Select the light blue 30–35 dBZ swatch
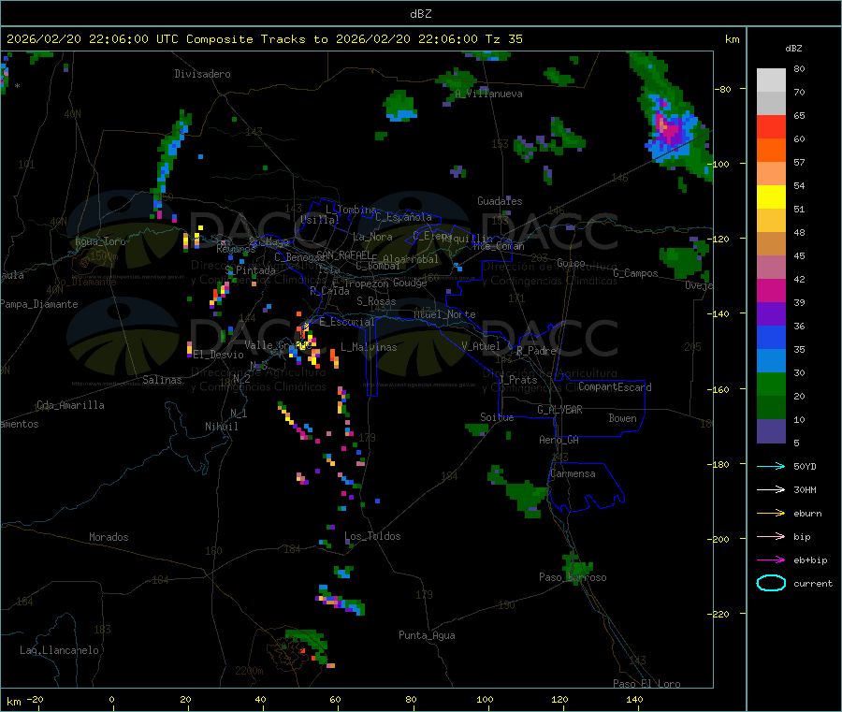Image resolution: width=842 pixels, height=712 pixels. 771,361
